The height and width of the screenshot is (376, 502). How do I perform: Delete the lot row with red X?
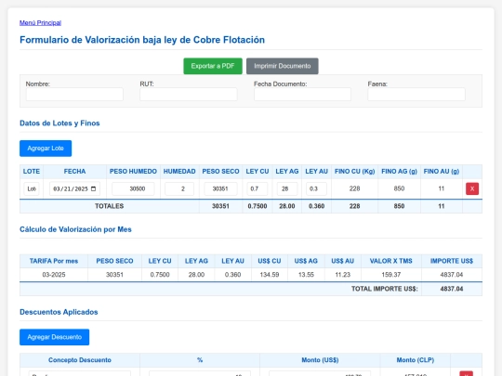pos(472,188)
